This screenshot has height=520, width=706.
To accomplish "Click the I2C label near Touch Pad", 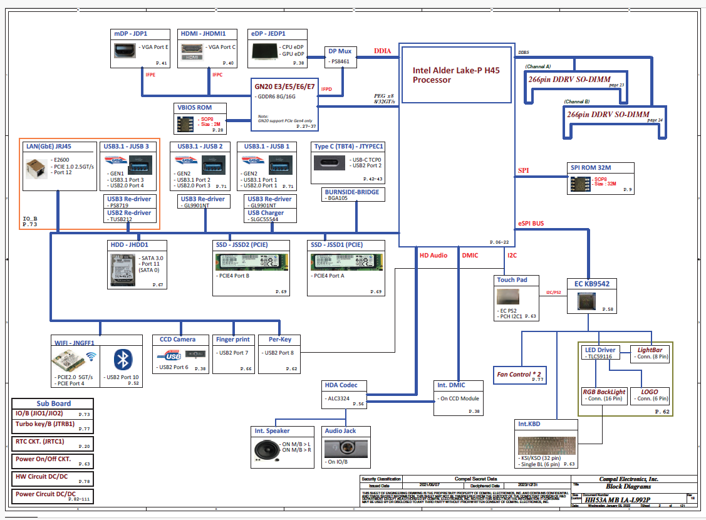I will pyautogui.click(x=512, y=255).
